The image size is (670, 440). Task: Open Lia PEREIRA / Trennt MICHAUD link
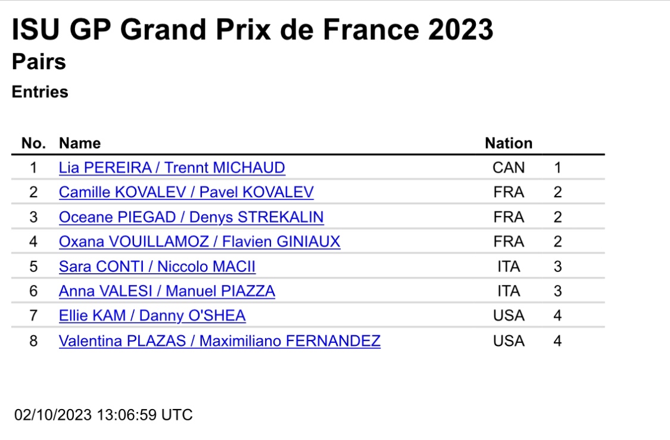172,167
